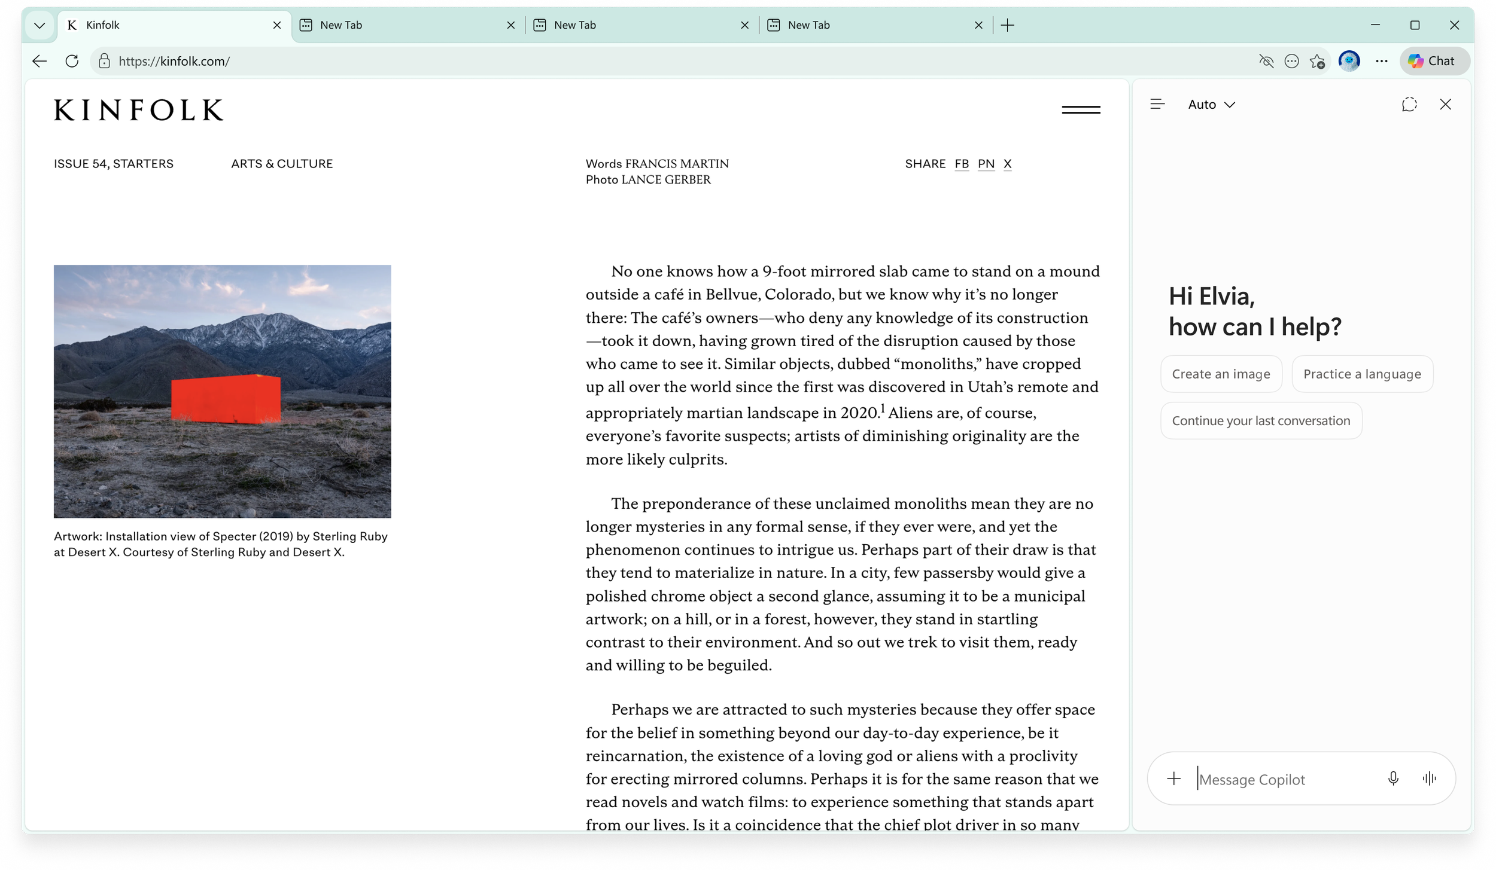Open tracking prevention crossed-eye icon

coord(1266,61)
